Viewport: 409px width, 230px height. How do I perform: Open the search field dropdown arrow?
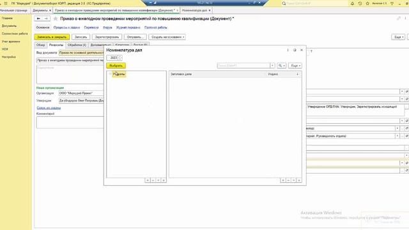coord(272,66)
